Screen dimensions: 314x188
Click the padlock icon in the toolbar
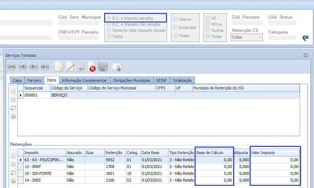(116, 66)
